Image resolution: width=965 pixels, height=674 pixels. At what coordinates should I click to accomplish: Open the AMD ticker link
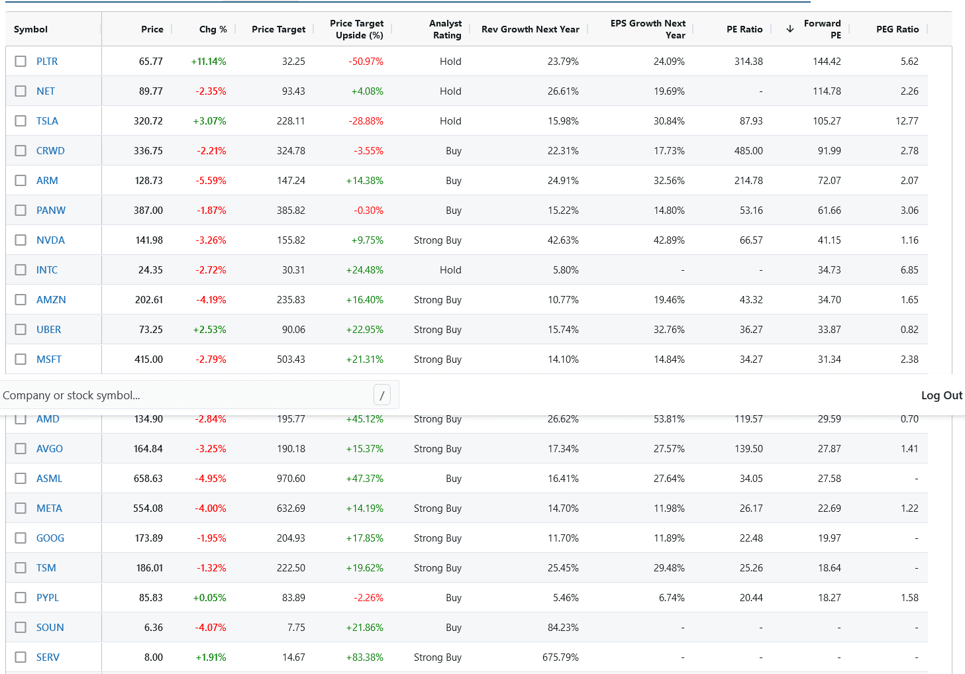tap(48, 419)
